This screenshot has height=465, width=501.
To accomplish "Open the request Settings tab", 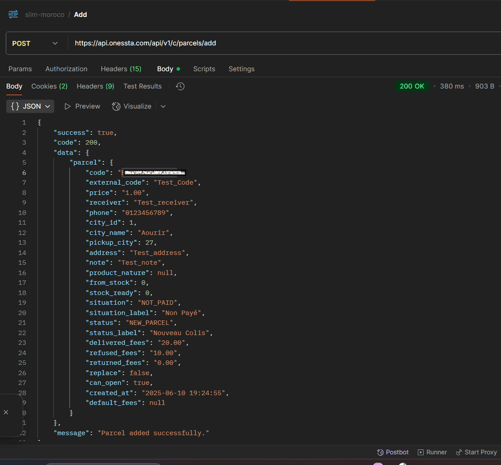I will click(x=241, y=69).
